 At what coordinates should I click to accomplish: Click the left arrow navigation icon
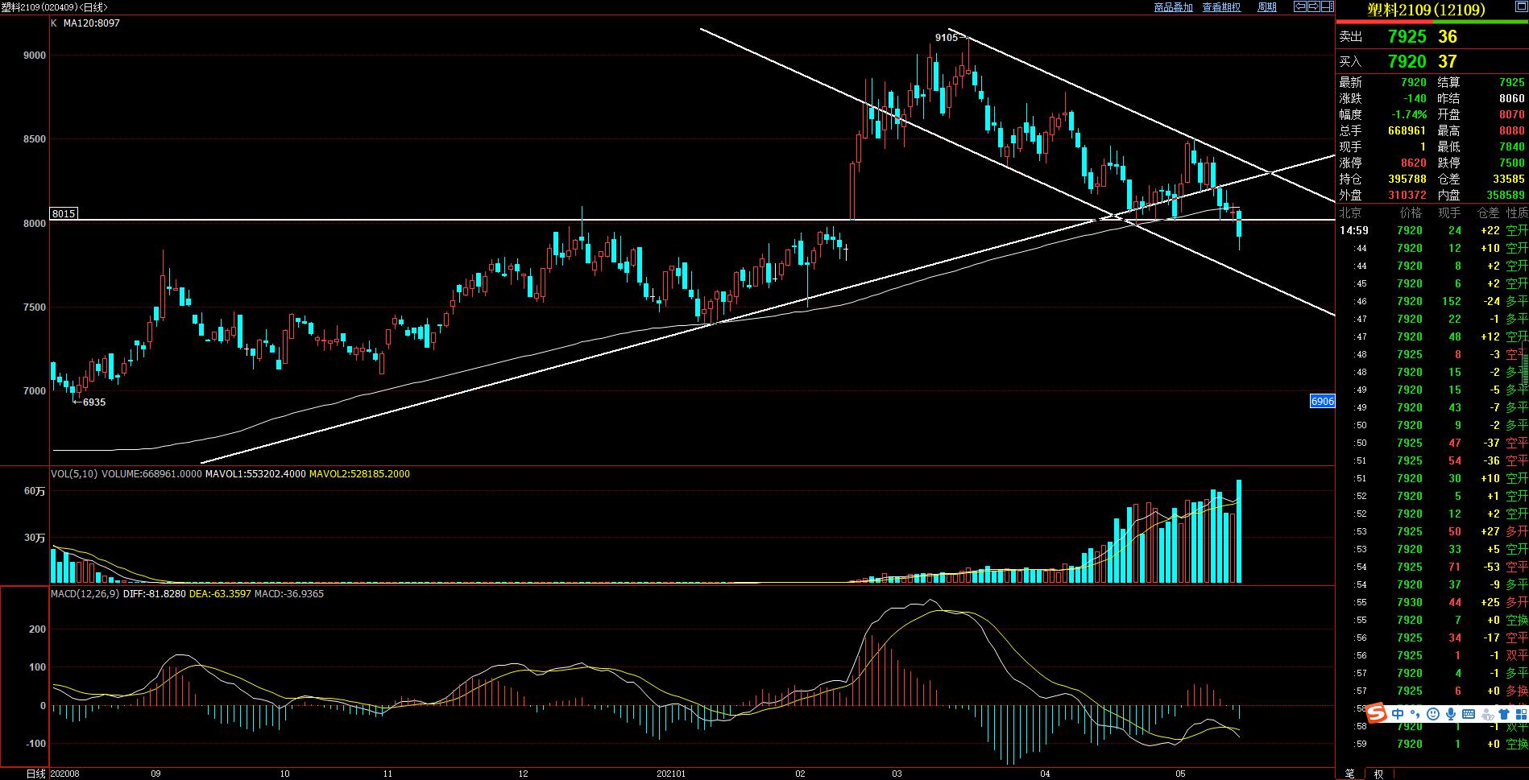tap(1299, 6)
